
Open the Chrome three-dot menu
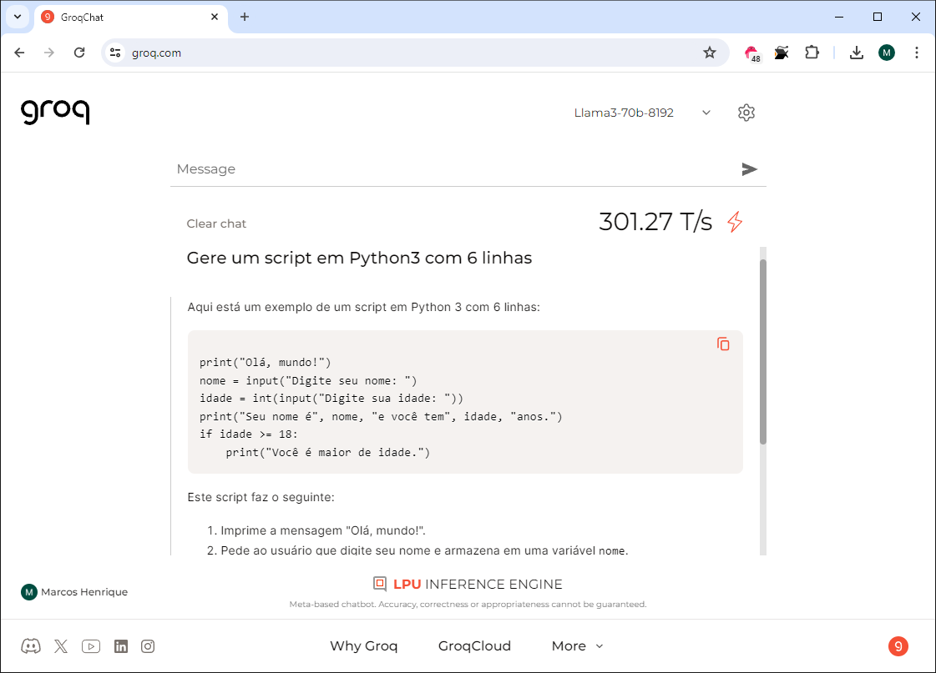point(916,53)
